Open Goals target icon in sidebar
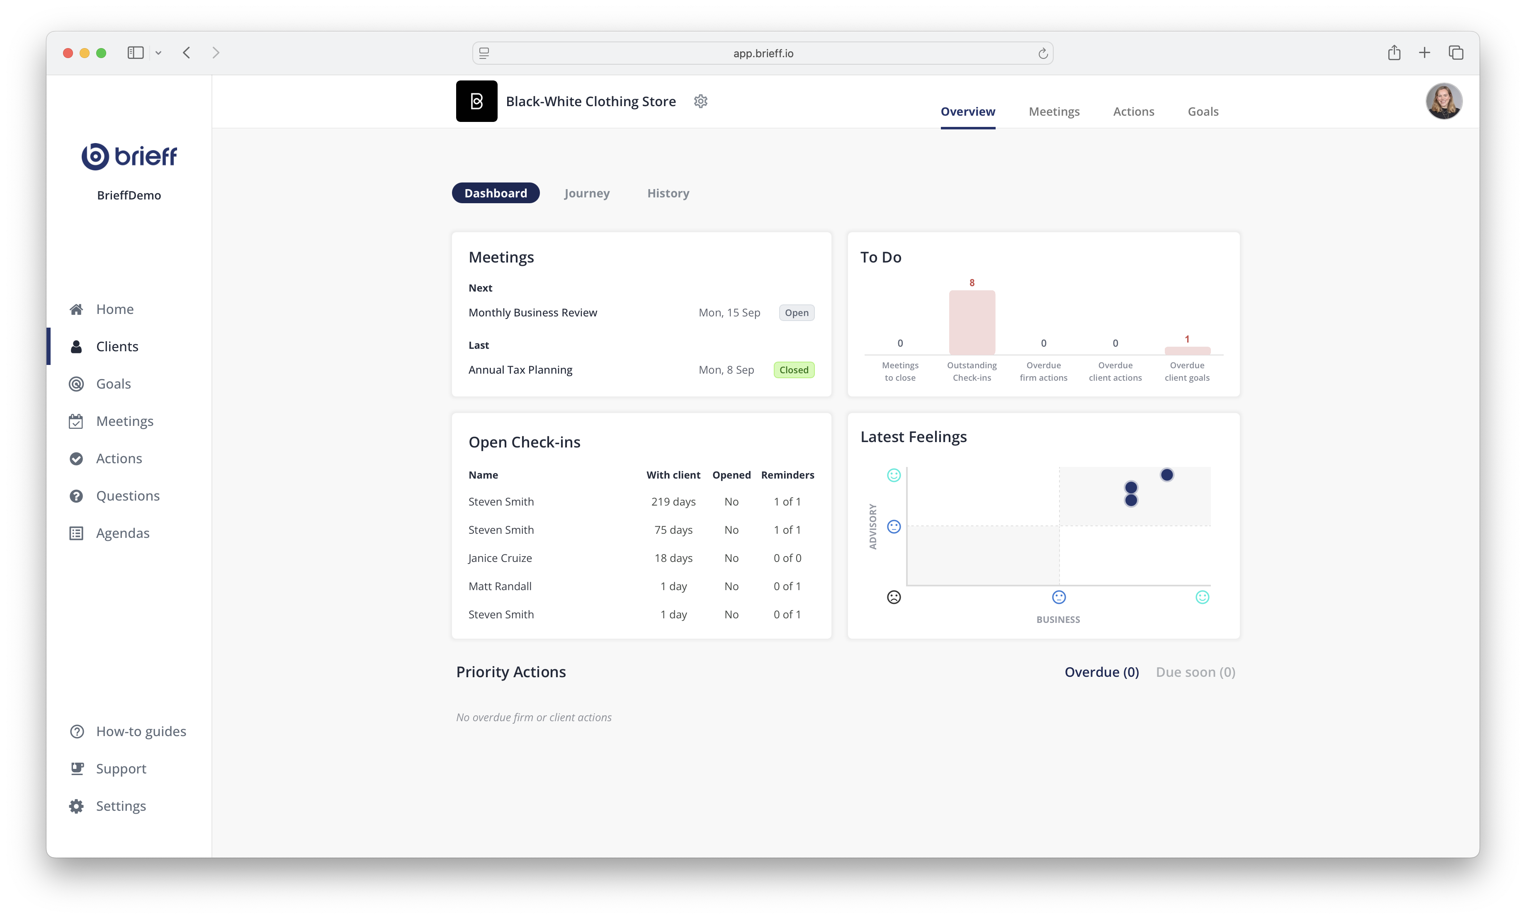 coord(76,384)
